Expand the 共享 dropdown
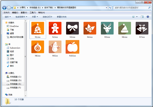The height and width of the screenshot is (107, 153). 35,17
